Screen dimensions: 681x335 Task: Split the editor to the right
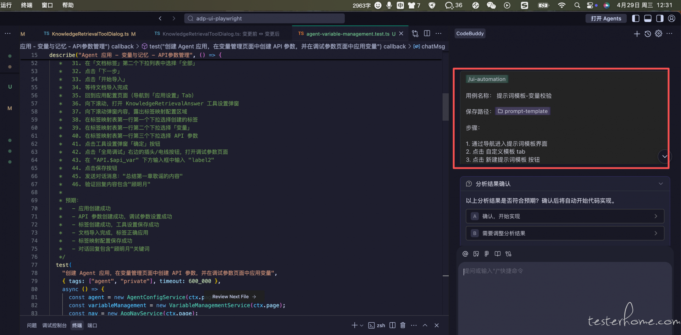coord(427,33)
